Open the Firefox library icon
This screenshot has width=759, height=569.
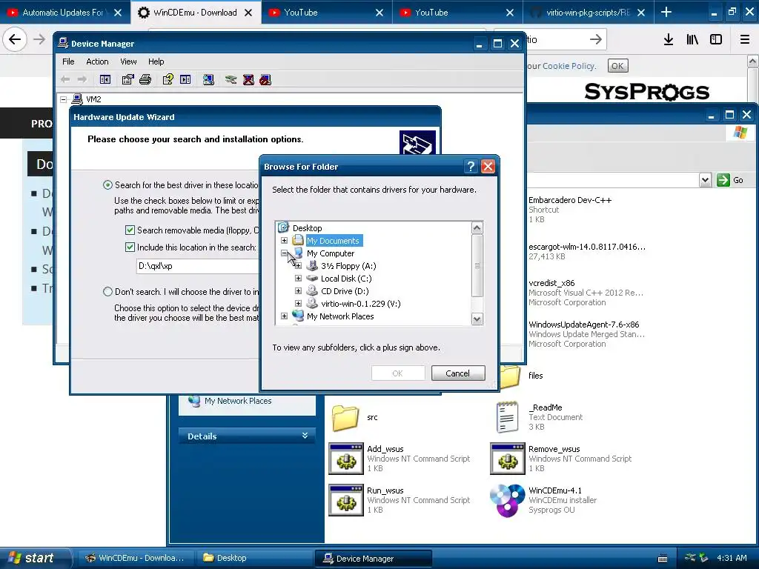[692, 40]
